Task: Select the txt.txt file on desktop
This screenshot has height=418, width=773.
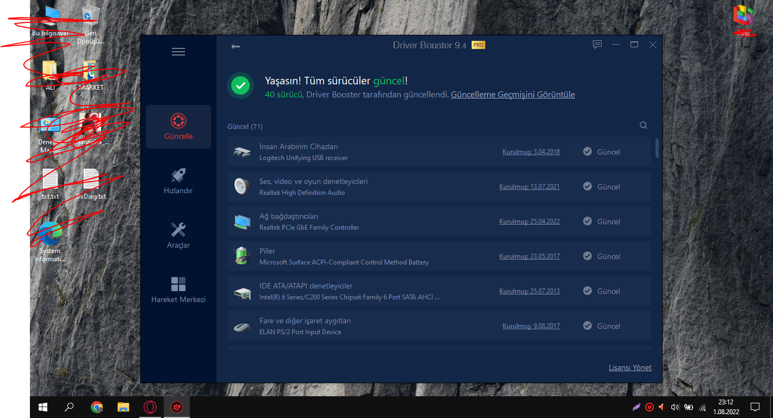Action: pyautogui.click(x=50, y=184)
